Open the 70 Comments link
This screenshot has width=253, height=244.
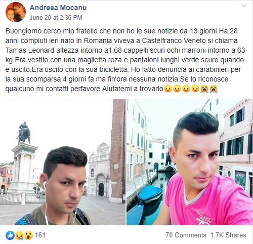(186, 235)
